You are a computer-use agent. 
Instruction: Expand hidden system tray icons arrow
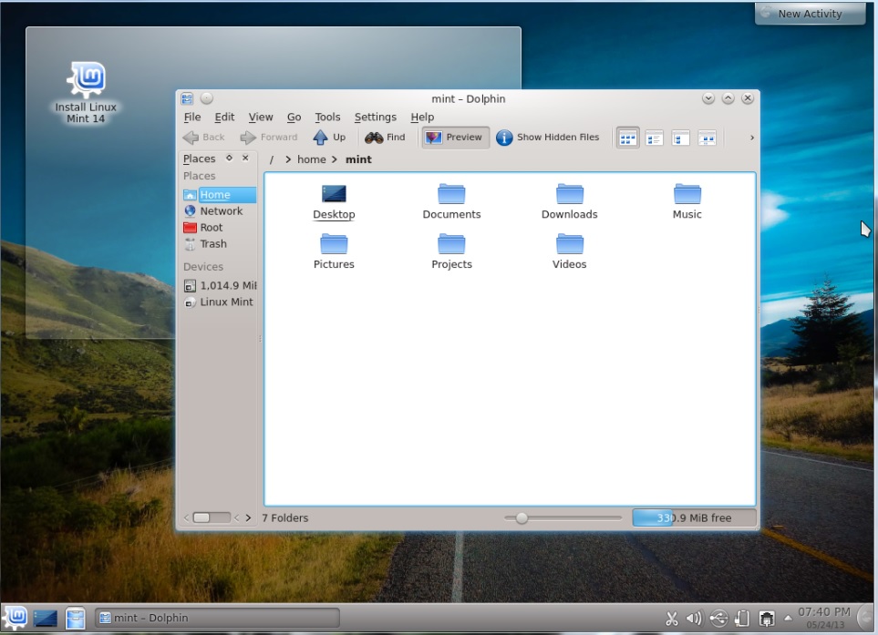click(788, 619)
